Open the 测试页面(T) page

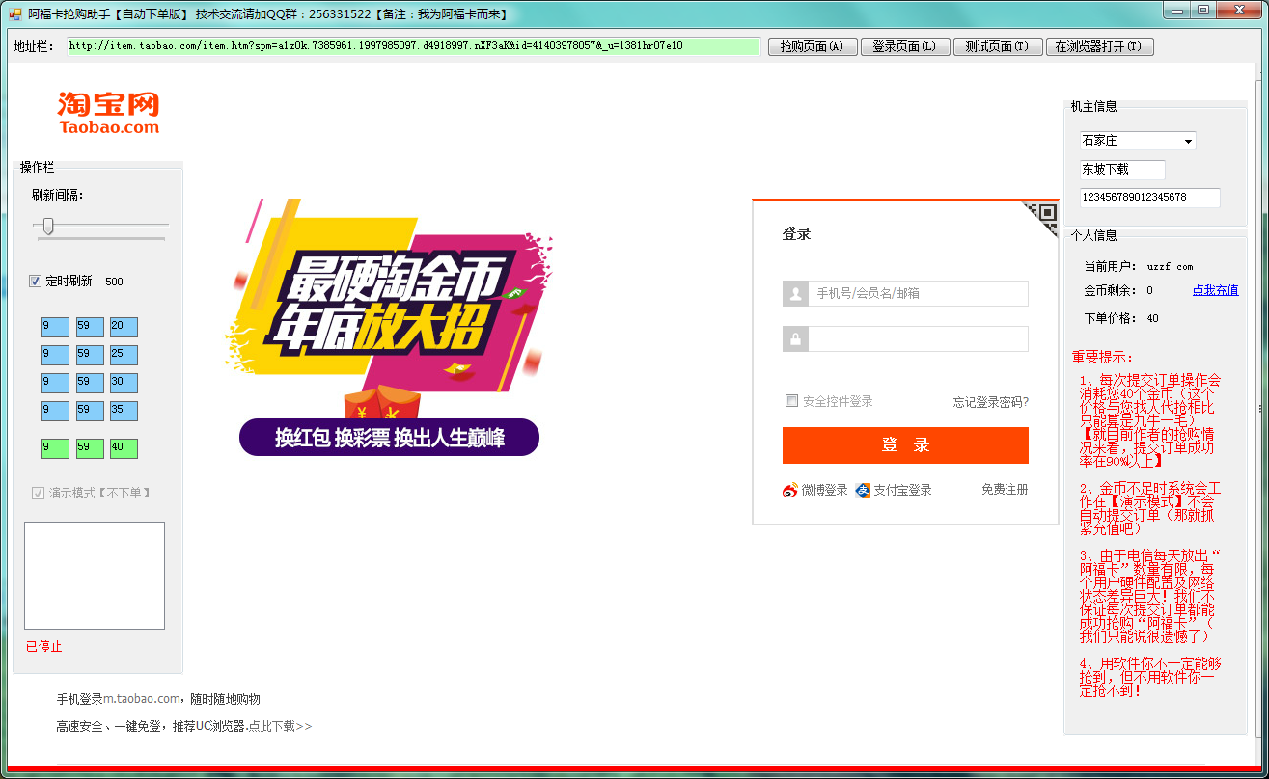998,46
